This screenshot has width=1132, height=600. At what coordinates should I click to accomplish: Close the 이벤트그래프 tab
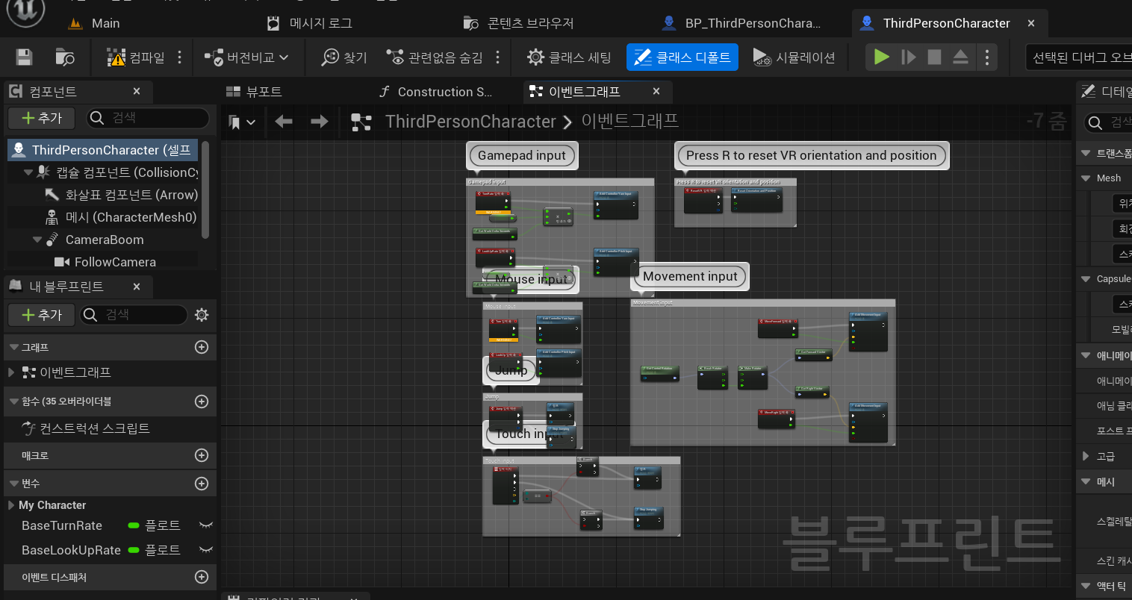[x=656, y=91]
